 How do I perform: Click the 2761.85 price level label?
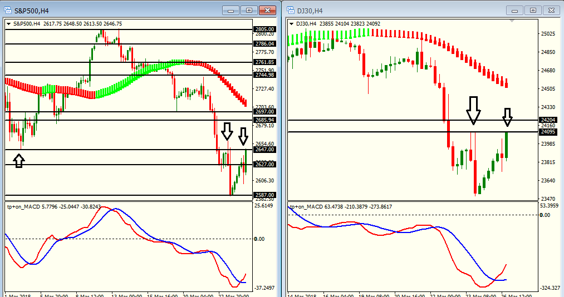(x=264, y=62)
